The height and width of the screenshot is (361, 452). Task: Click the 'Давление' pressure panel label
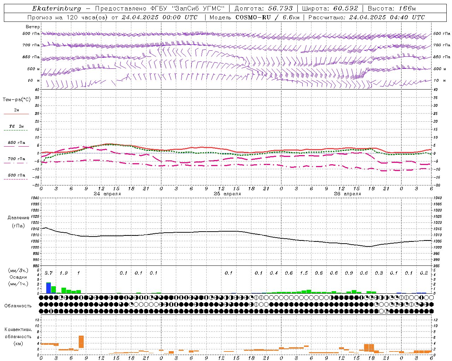[18, 218]
